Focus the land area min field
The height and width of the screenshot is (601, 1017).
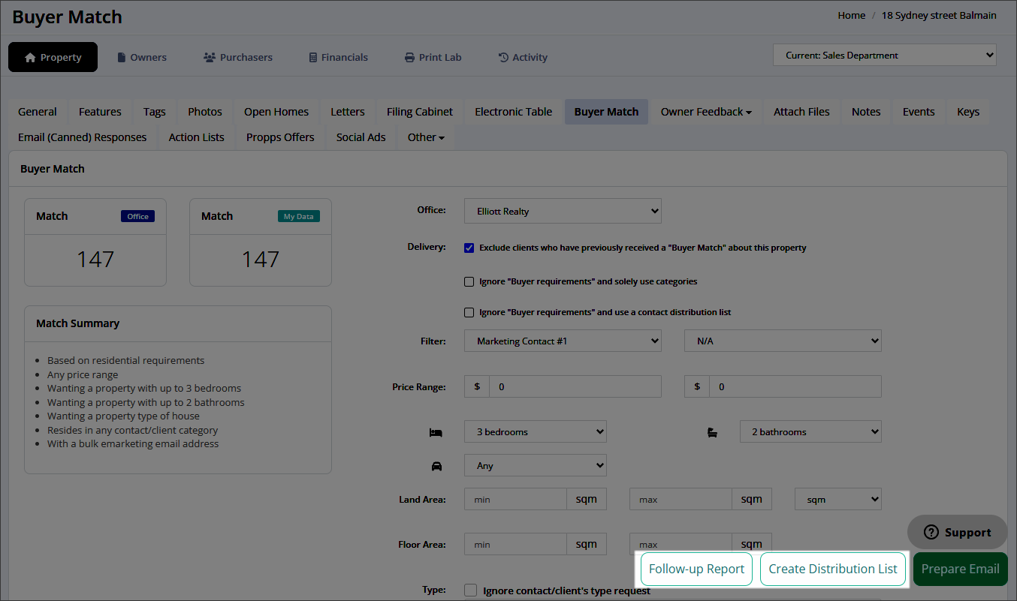point(515,499)
